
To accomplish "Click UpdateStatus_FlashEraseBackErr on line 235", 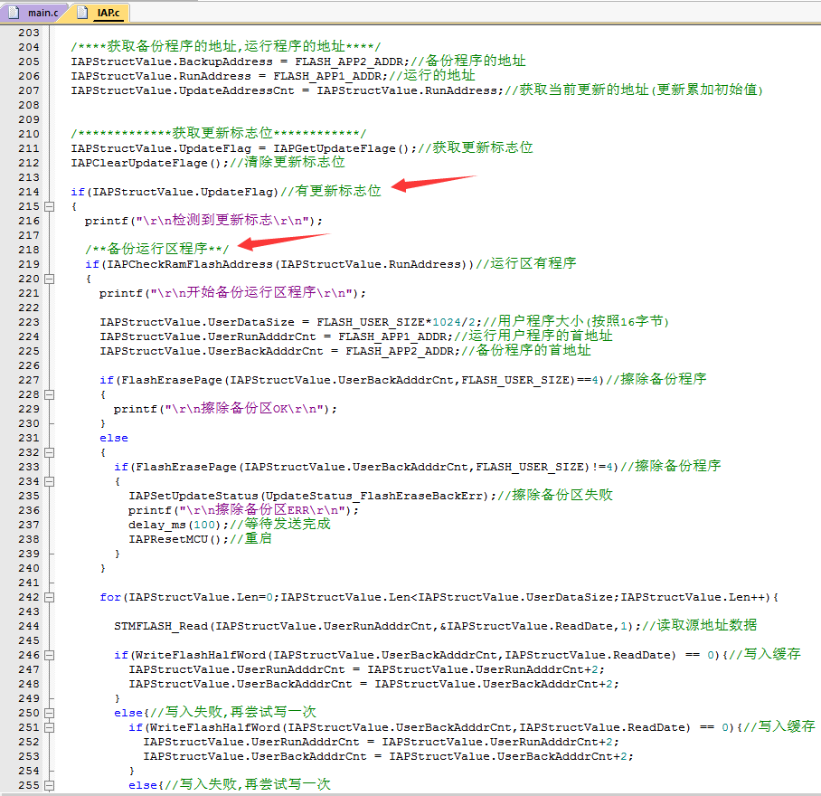I will pyautogui.click(x=373, y=496).
